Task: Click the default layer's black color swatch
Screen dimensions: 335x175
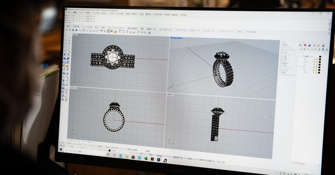Action: [320, 57]
